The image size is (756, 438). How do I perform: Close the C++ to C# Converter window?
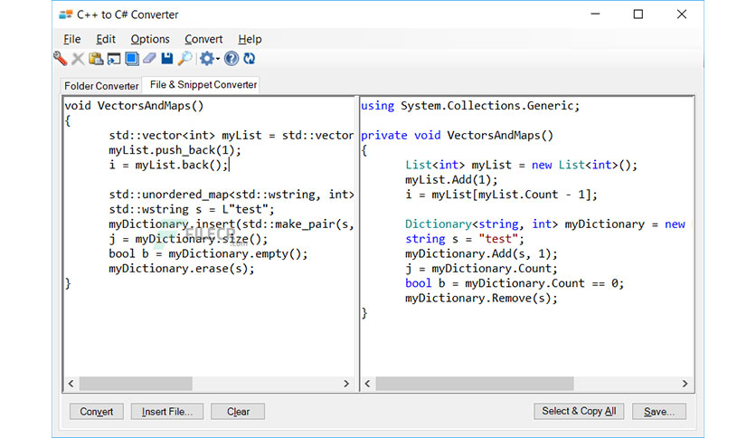[681, 14]
